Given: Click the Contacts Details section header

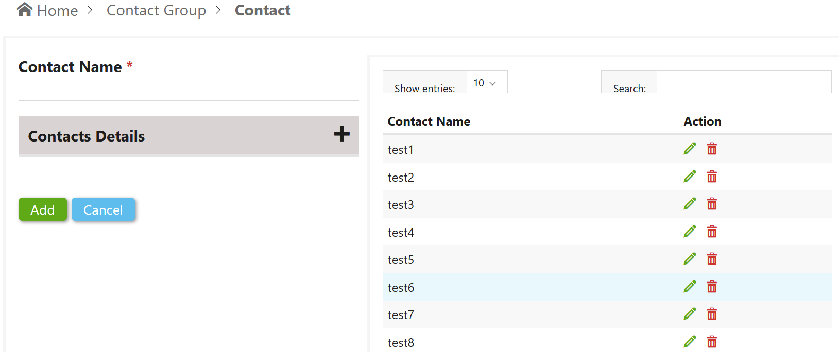Looking at the screenshot, I should point(189,135).
